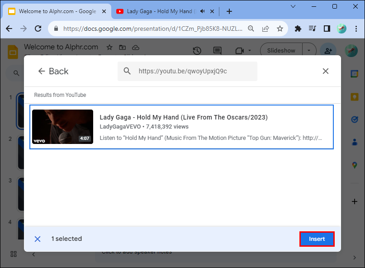Close the Welcome to Alphr.com tab
Image resolution: width=365 pixels, height=268 pixels.
(x=104, y=11)
